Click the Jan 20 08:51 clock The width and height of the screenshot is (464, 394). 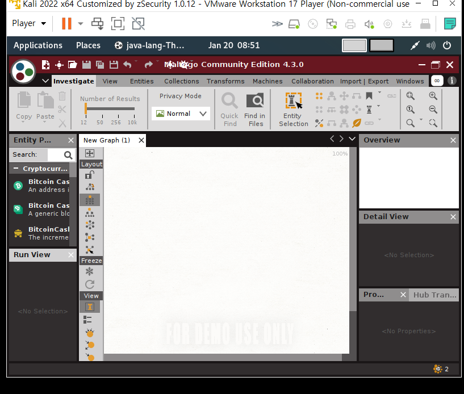pos(234,45)
